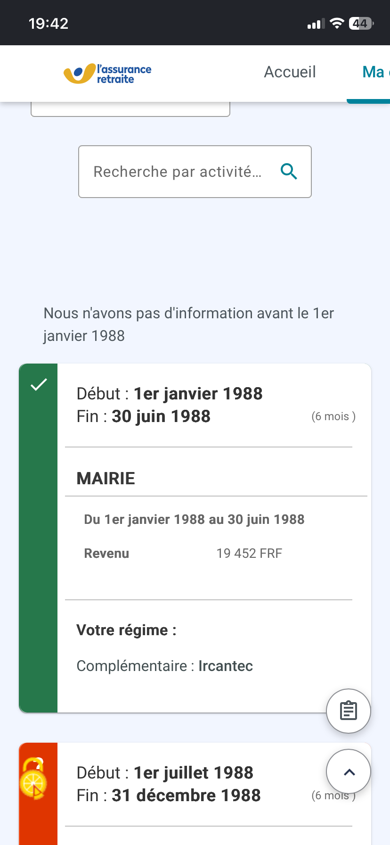Open the clipboard floating button
The height and width of the screenshot is (845, 390).
(349, 711)
